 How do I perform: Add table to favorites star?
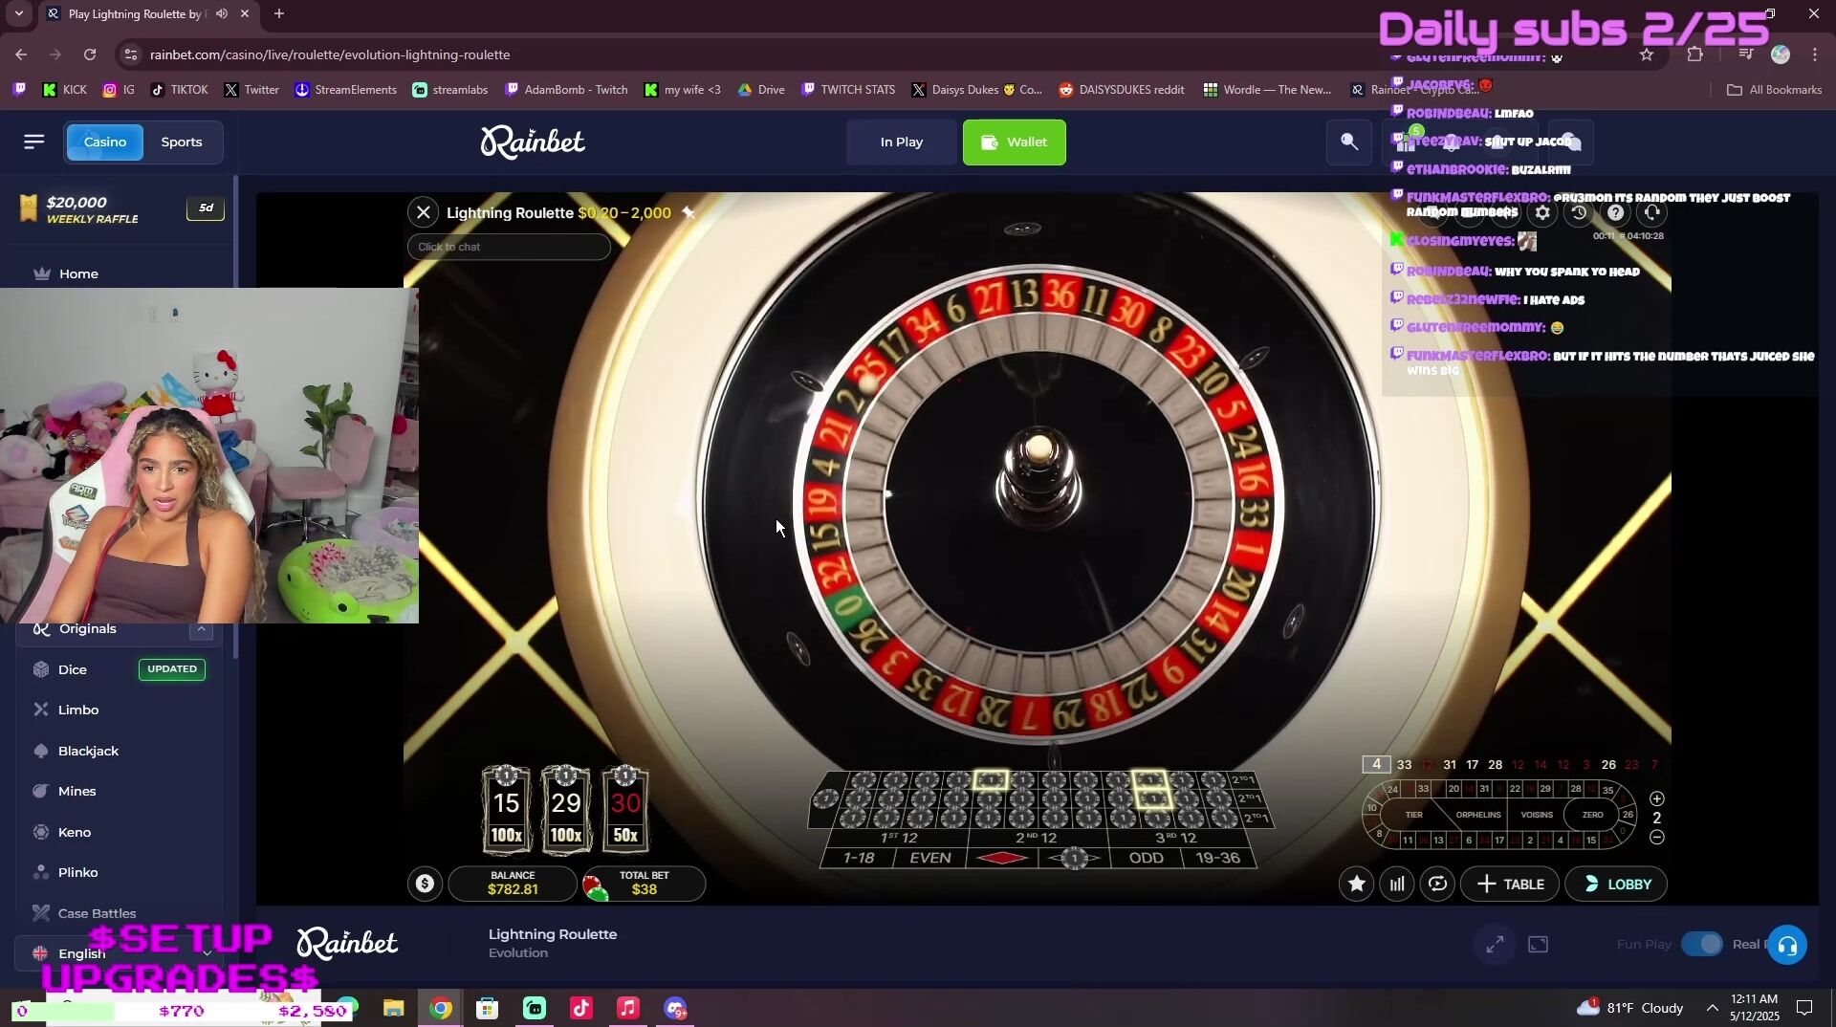pyautogui.click(x=1356, y=884)
